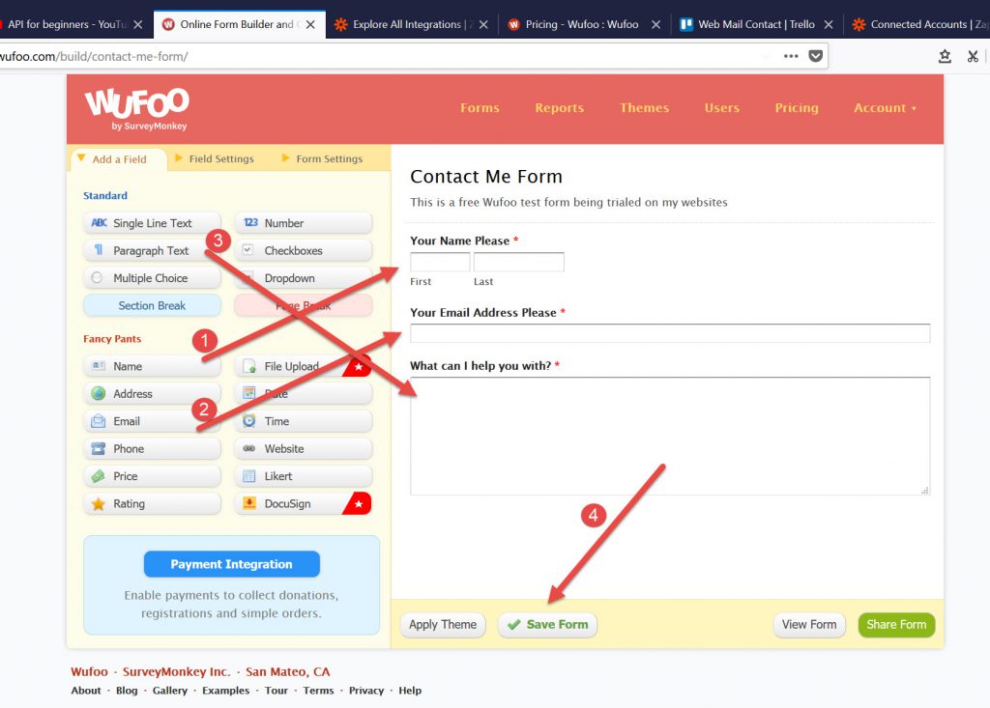Expand the Field Settings tab

(x=220, y=159)
